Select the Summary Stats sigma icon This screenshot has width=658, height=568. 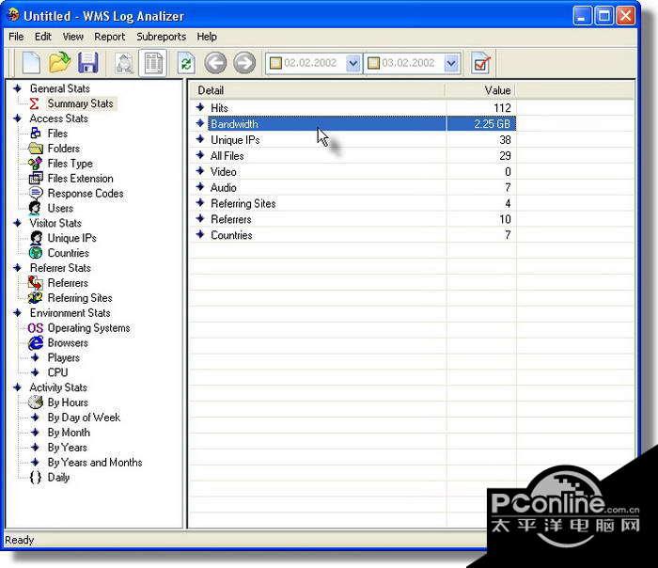(35, 103)
